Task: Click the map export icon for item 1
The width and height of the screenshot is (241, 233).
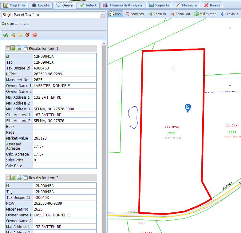Action: tap(13, 48)
